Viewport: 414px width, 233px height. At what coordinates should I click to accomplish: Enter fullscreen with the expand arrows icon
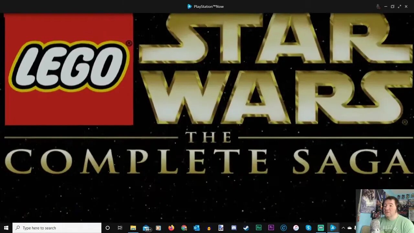point(399,6)
